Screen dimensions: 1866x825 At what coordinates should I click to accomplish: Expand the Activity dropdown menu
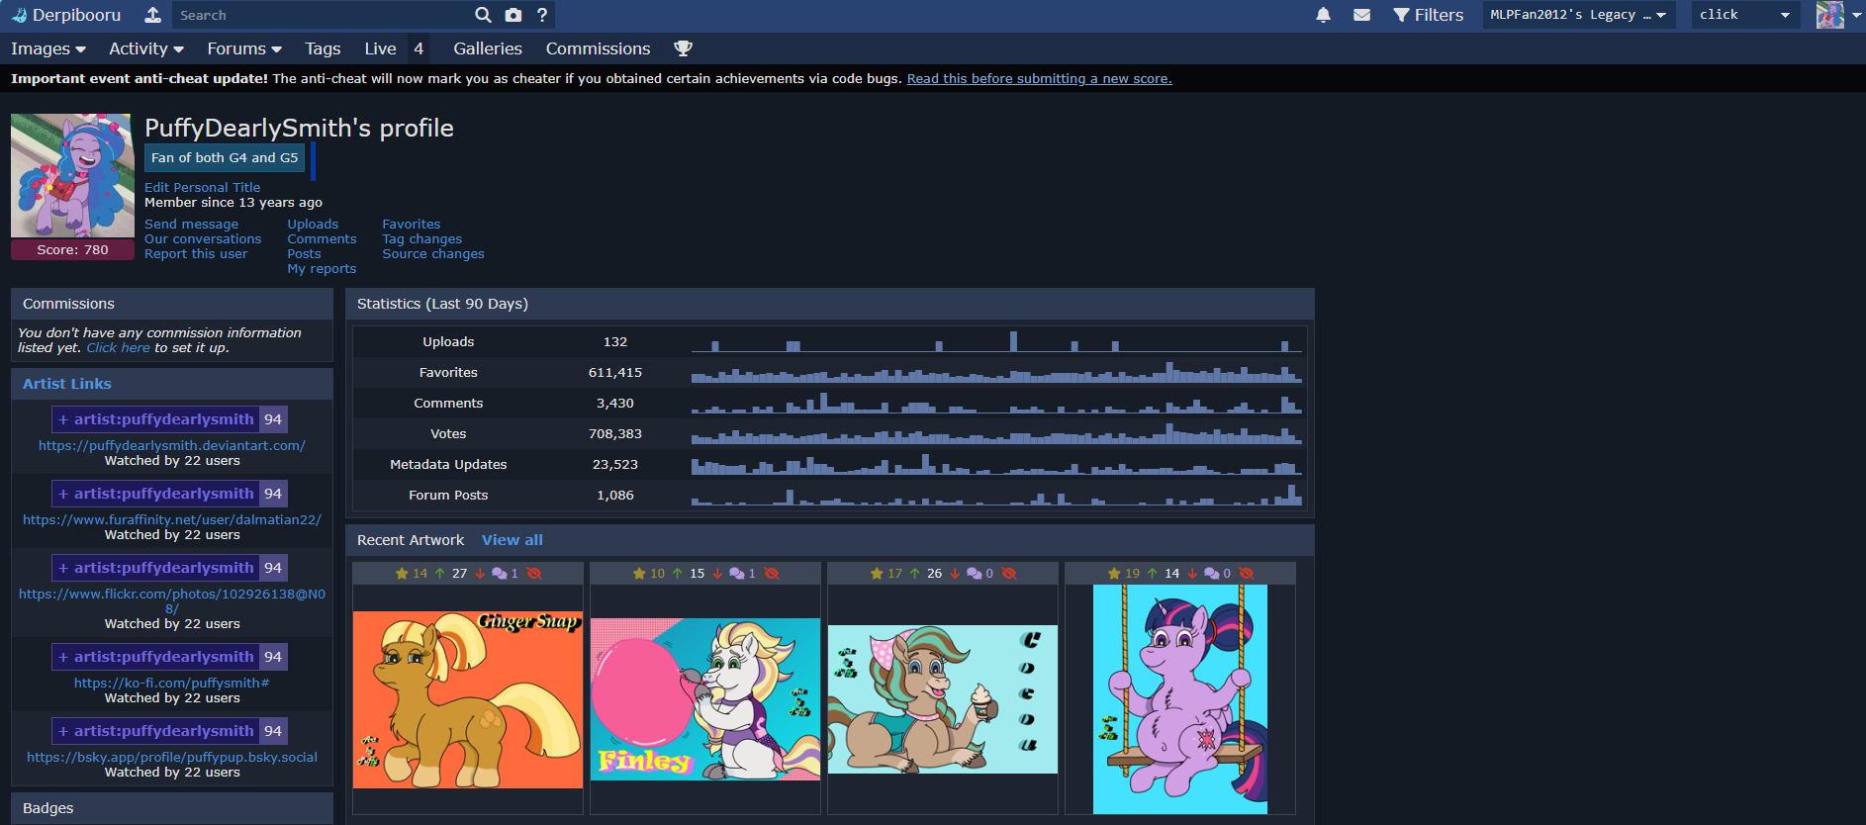[146, 48]
